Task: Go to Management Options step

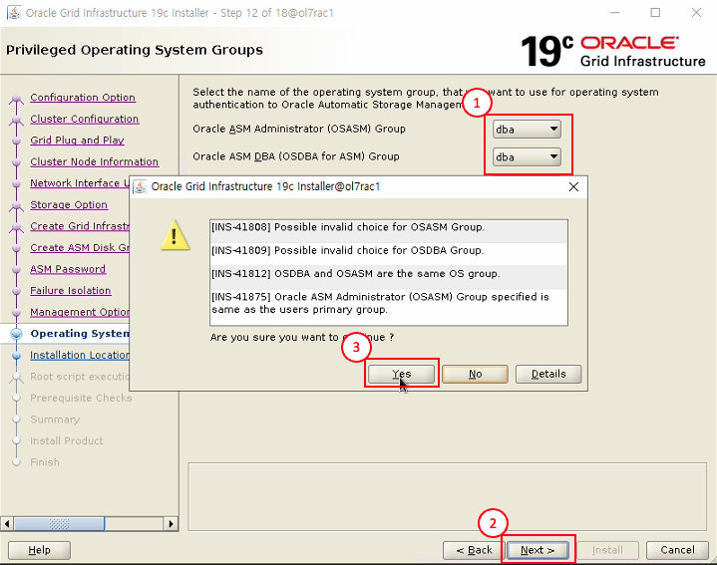Action: [80, 312]
